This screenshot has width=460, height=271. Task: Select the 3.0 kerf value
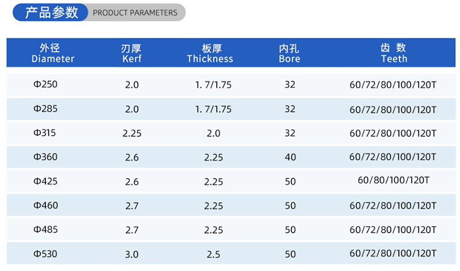coord(132,253)
